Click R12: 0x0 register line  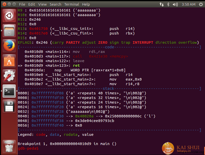[x=27, y=24]
